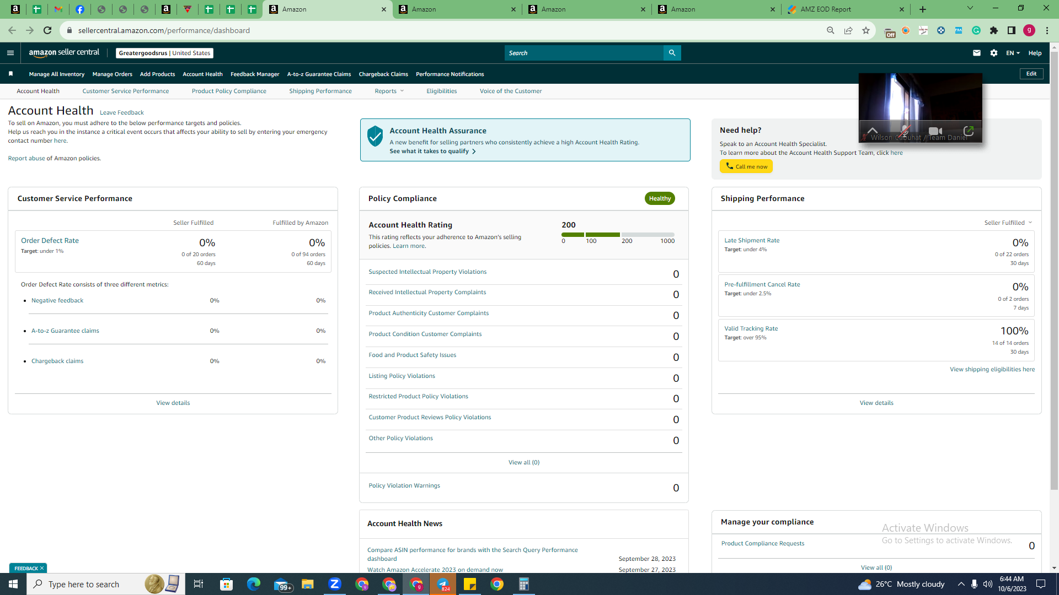Image resolution: width=1059 pixels, height=595 pixels.
Task: Open the settings gear icon
Action: point(994,53)
